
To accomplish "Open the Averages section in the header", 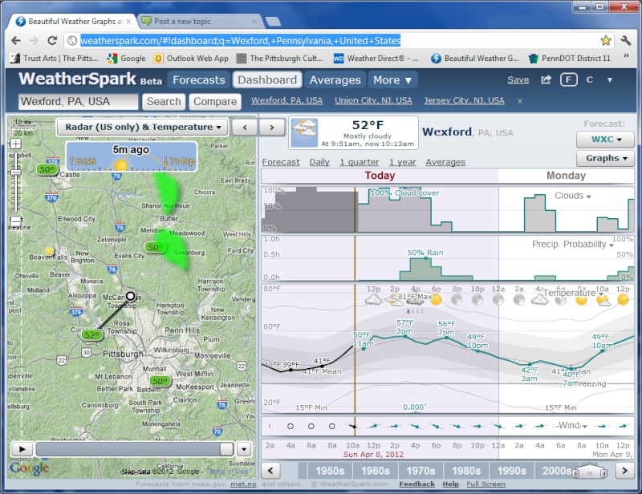I will (x=335, y=80).
